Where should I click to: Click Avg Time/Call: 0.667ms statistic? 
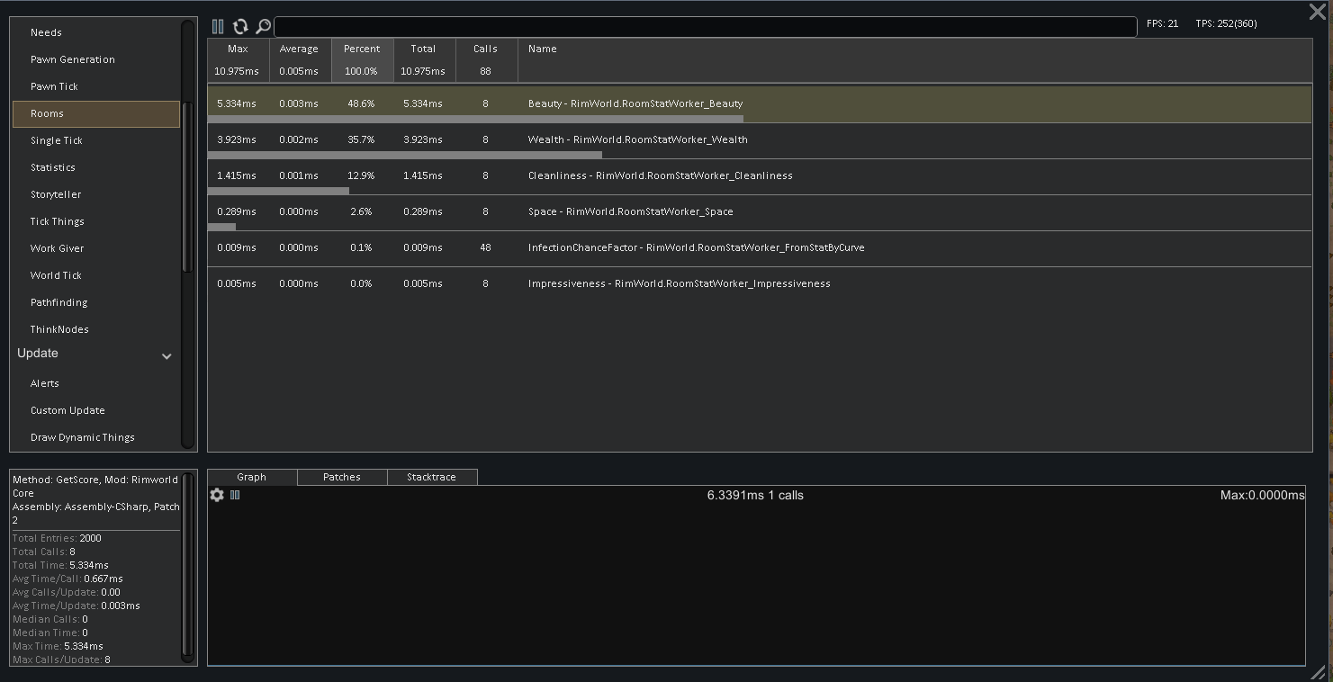click(x=68, y=579)
